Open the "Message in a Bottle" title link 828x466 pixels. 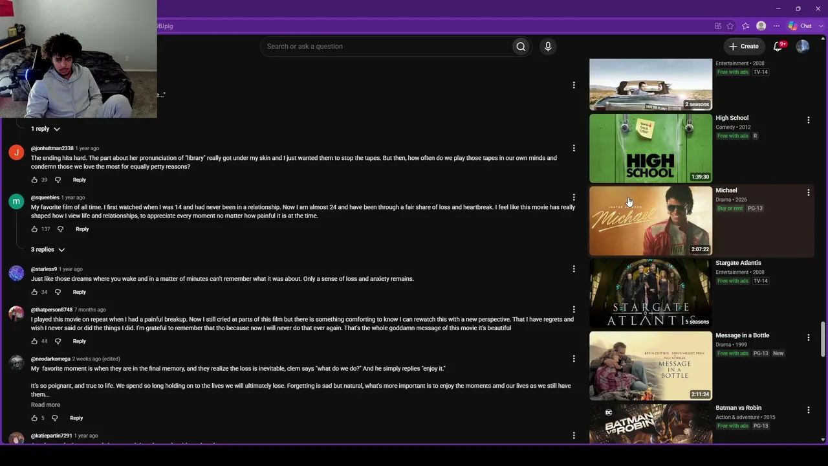742,335
